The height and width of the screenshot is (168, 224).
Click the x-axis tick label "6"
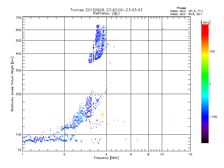(x=131, y=154)
